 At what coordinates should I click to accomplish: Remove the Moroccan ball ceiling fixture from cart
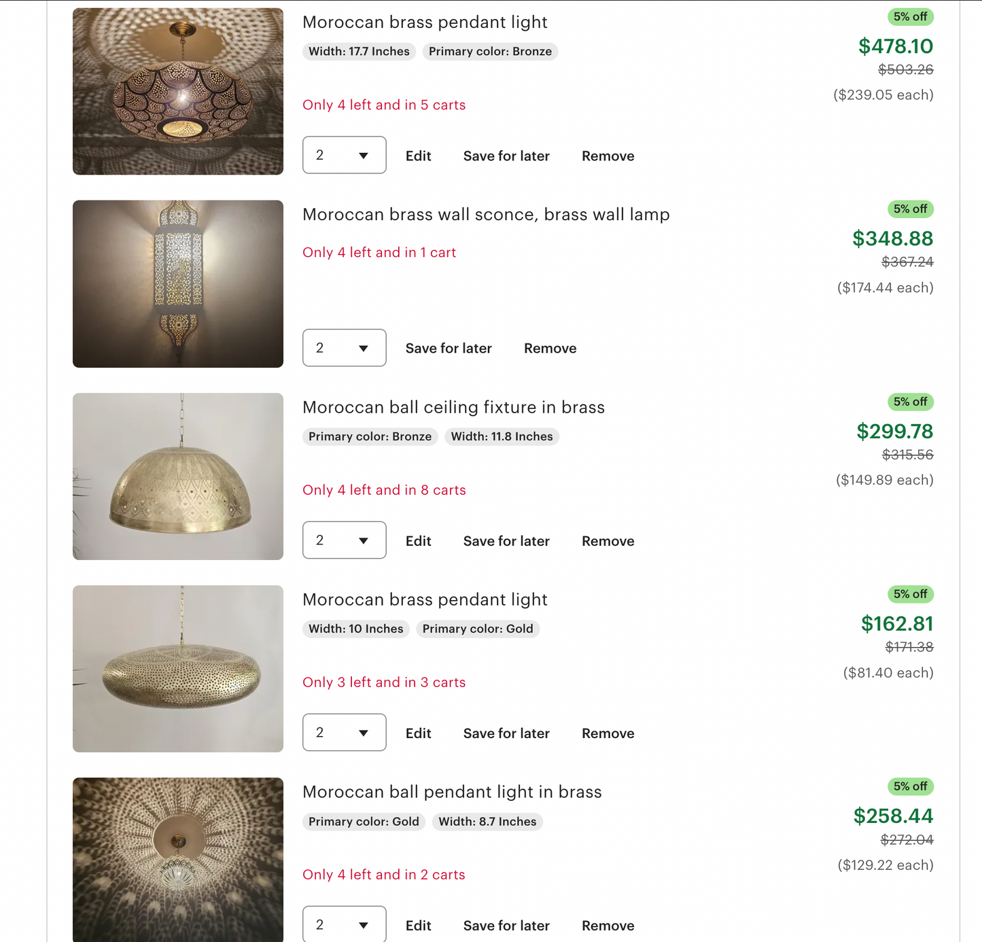pos(608,541)
